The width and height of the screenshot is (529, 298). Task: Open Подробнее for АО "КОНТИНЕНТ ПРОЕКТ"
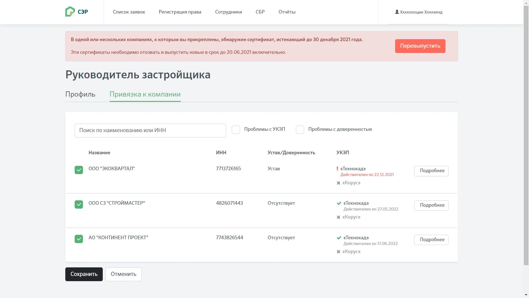click(x=431, y=240)
